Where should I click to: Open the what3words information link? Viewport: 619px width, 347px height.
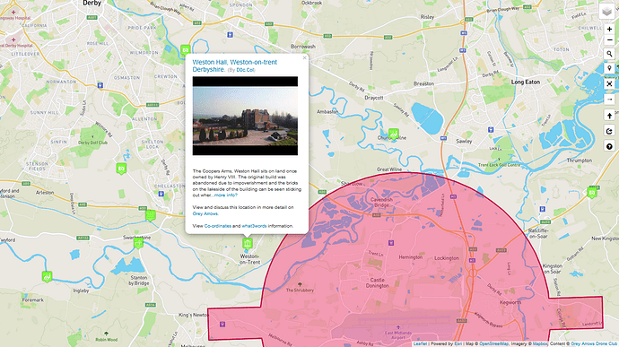tap(254, 226)
